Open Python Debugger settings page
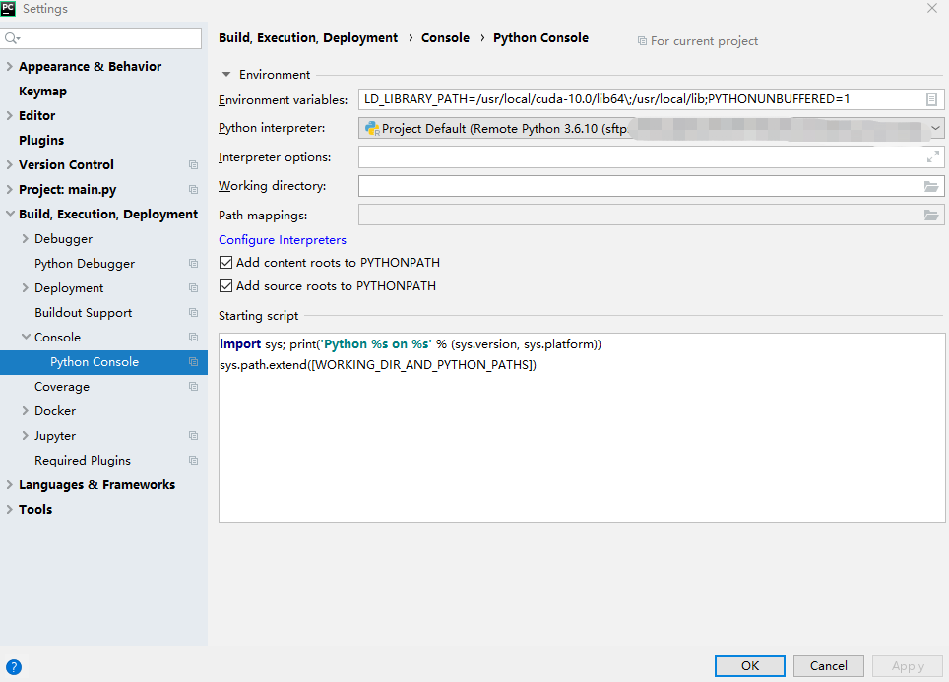Image resolution: width=949 pixels, height=682 pixels. tap(85, 263)
